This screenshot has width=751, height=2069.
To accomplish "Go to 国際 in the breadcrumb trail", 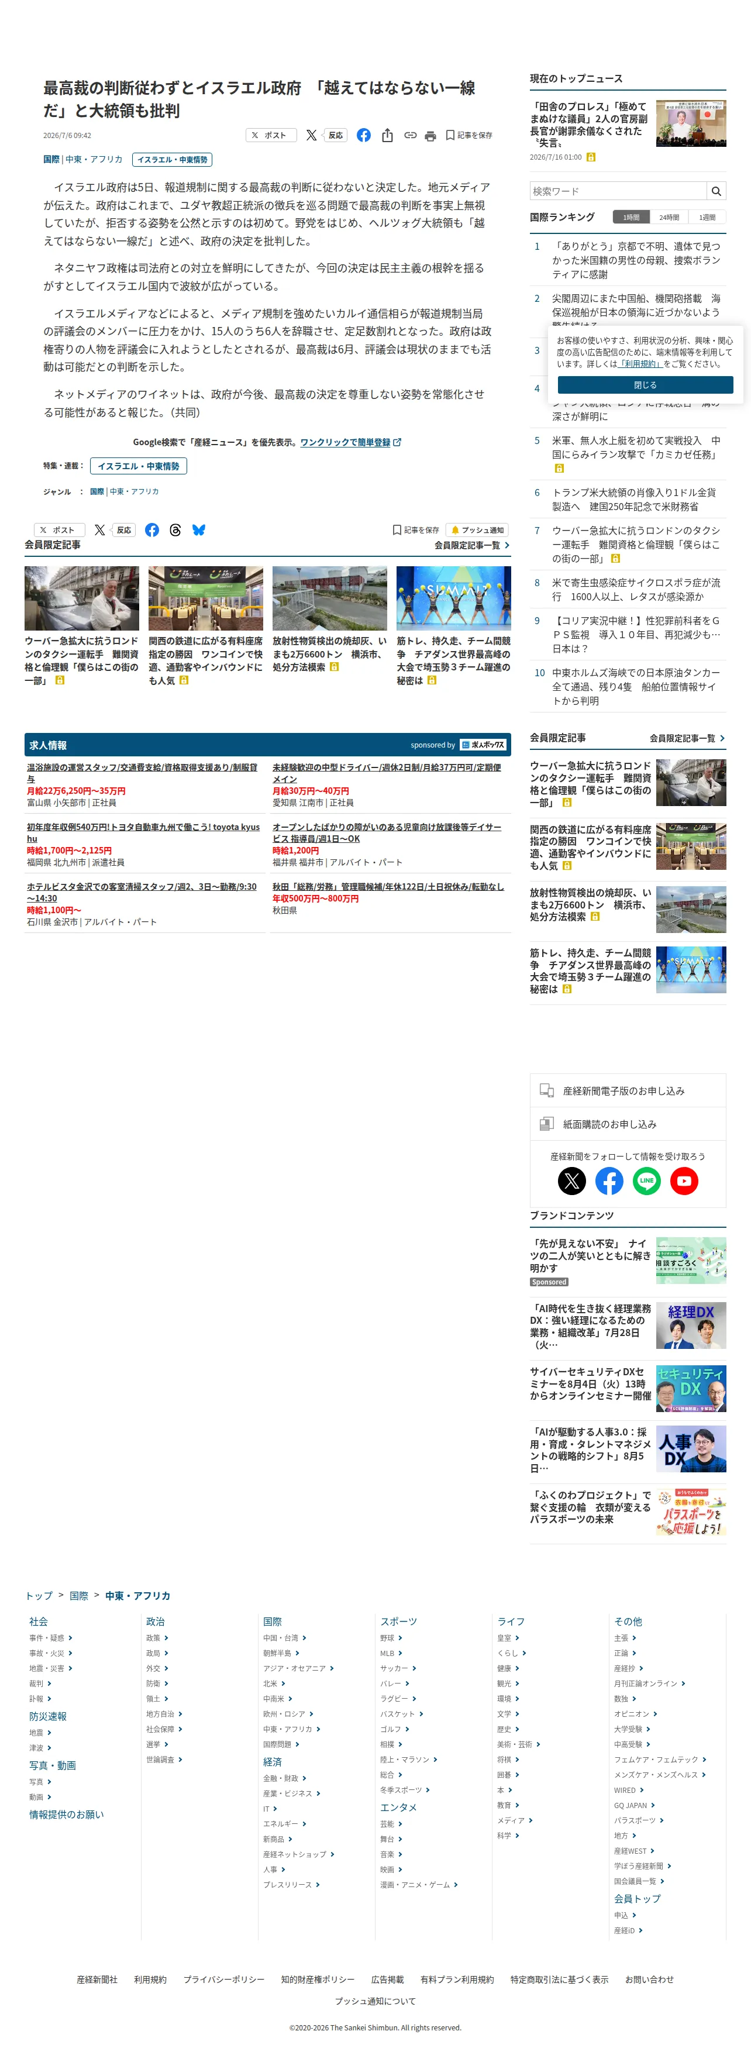I will click(x=79, y=1596).
